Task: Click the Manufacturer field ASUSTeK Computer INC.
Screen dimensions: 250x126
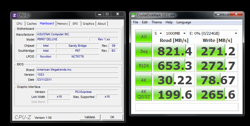Action: 77,34
